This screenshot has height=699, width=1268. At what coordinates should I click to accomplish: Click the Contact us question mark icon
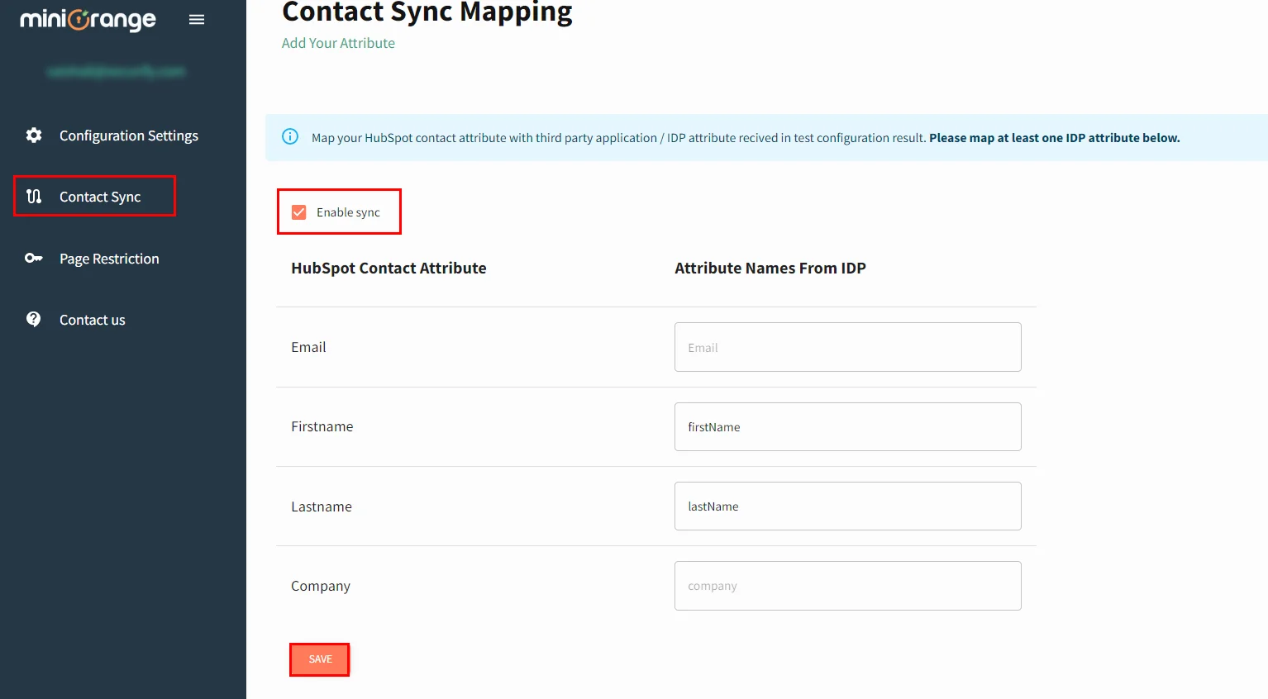tap(34, 319)
